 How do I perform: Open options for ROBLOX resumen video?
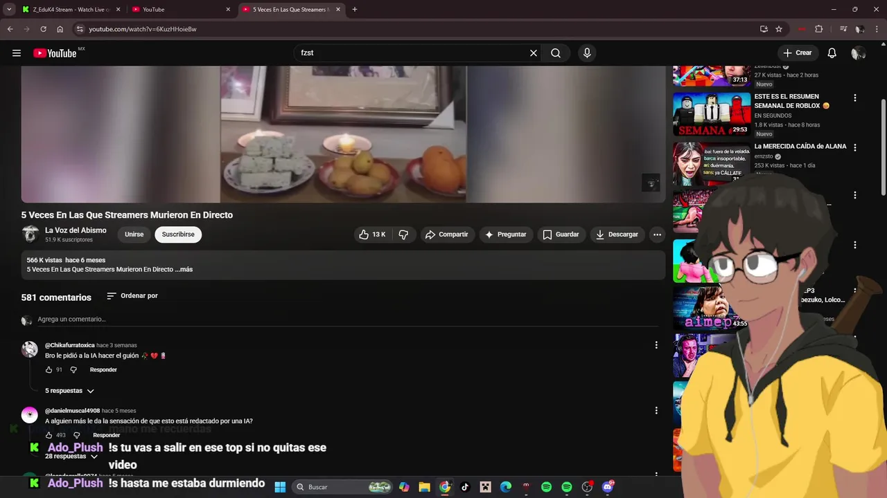coord(854,98)
